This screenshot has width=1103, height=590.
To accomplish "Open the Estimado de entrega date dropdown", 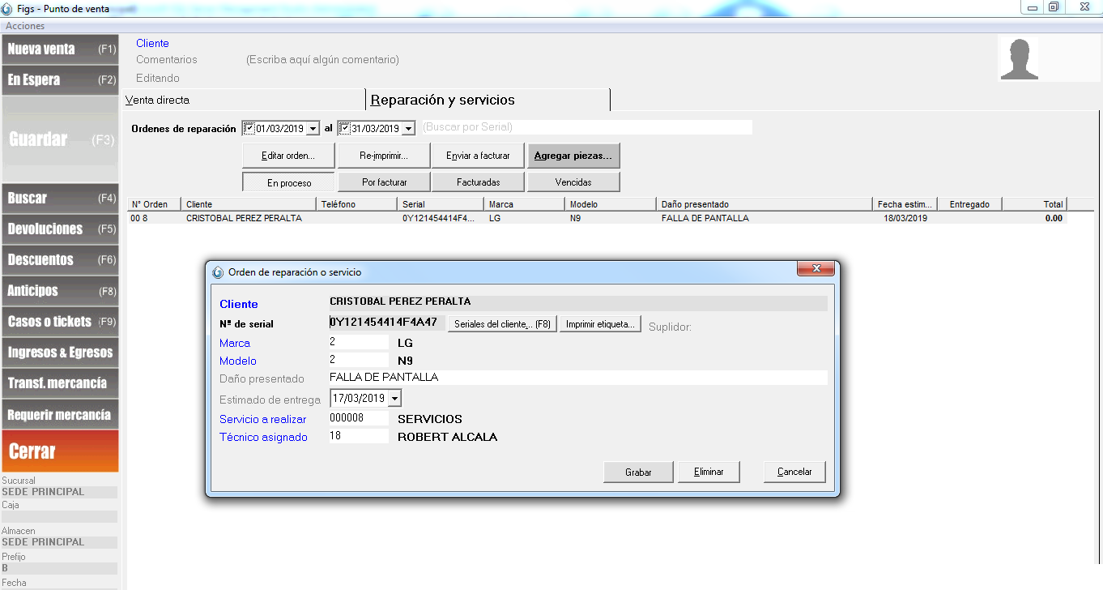I will (394, 398).
